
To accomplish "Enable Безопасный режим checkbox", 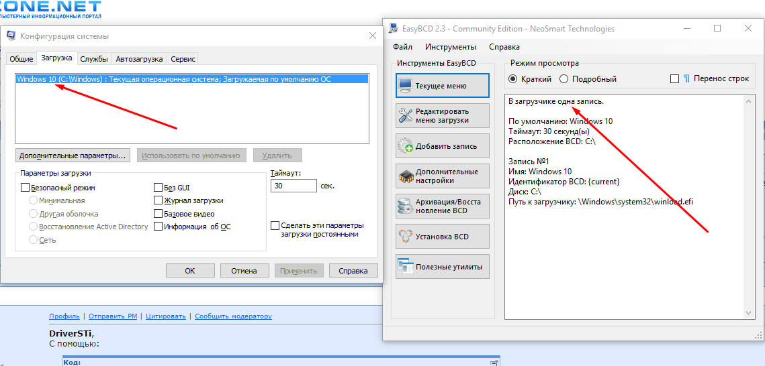I will click(25, 187).
